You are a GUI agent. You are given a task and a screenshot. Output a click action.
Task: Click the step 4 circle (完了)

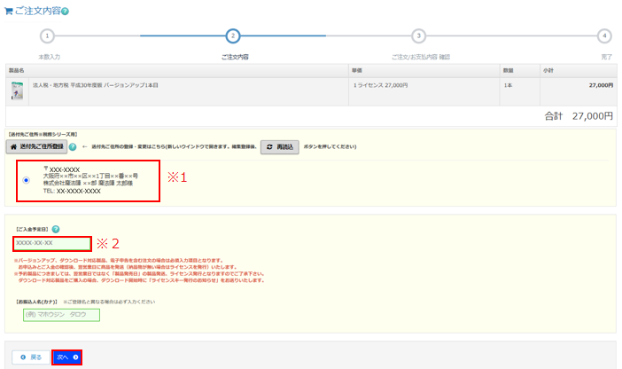[x=604, y=35]
